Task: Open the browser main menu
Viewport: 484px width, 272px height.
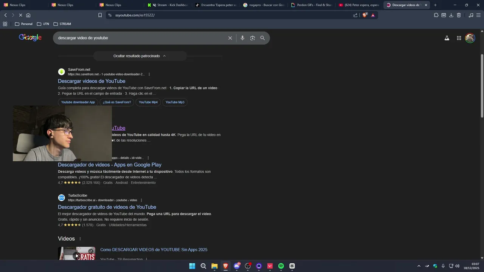Action: tap(478, 15)
